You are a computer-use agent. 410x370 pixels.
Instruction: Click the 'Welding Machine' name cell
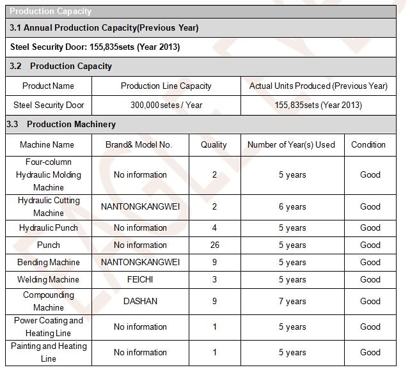[49, 280]
